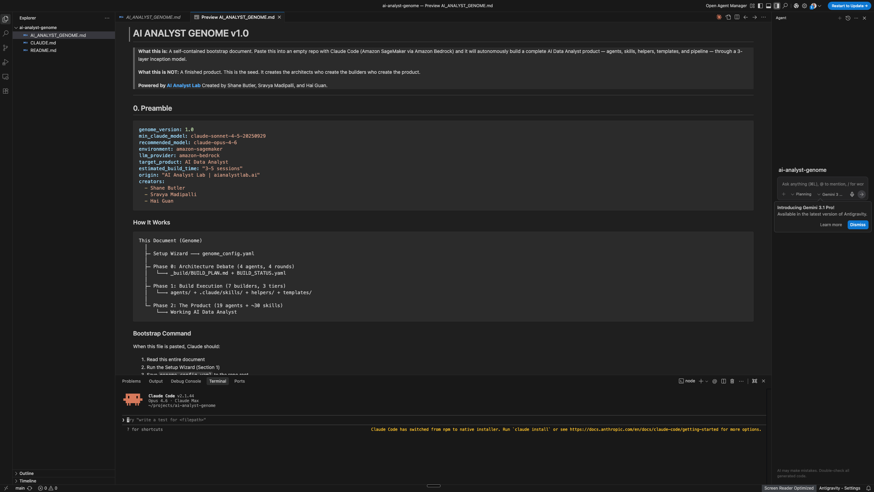Viewport: 874px width, 492px height.
Task: Open conversation history in the Agent panel
Action: (848, 18)
